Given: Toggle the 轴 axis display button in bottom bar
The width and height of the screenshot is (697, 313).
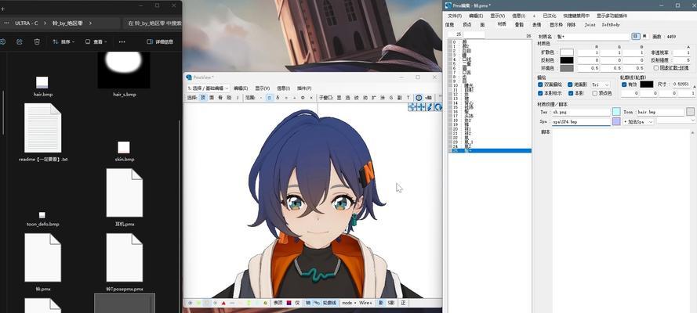Looking at the screenshot, I should (x=307, y=304).
